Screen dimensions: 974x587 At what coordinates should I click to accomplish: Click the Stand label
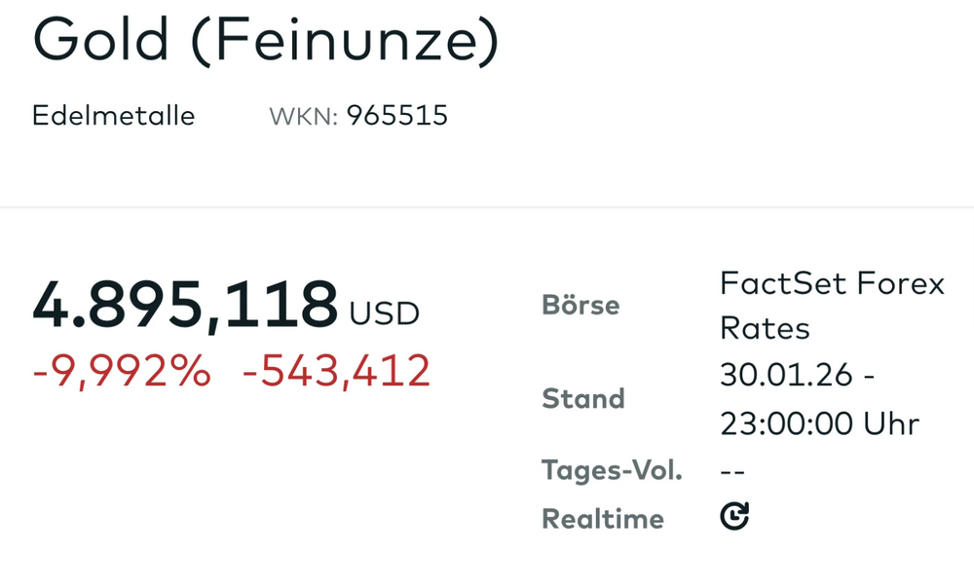coord(582,398)
